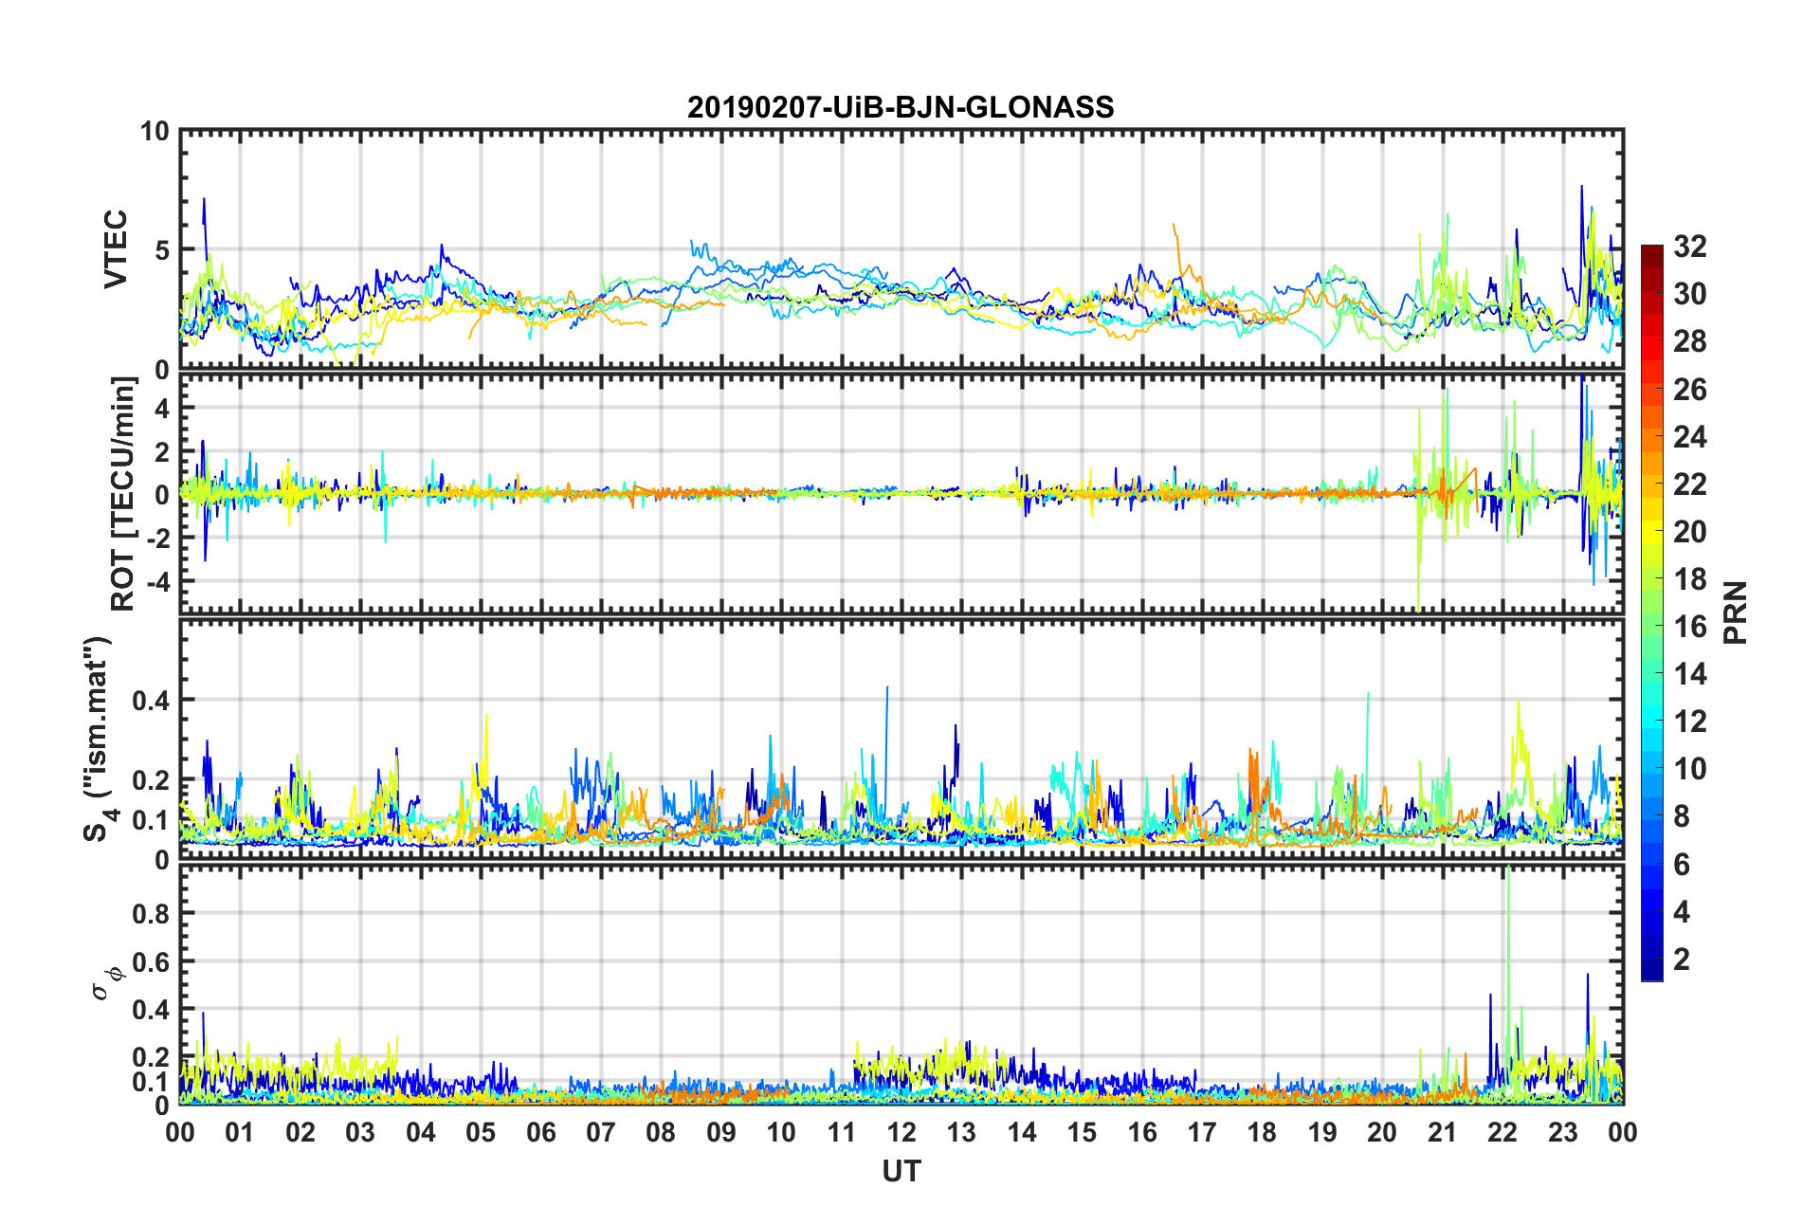Click the x-axis tick label 18
Viewport: 1803px width, 1225px height.
pyautogui.click(x=1262, y=1132)
